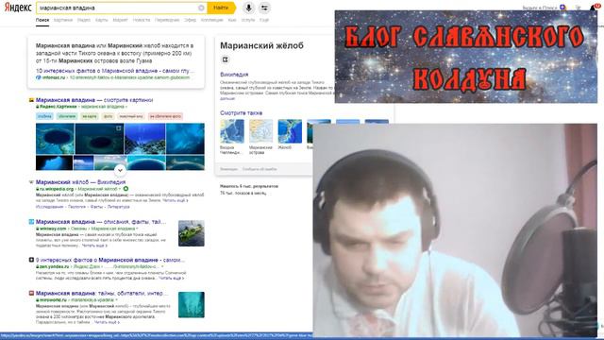
Task: Click 'Читать ещё' in the wikiway.com result
Action: click(94, 246)
